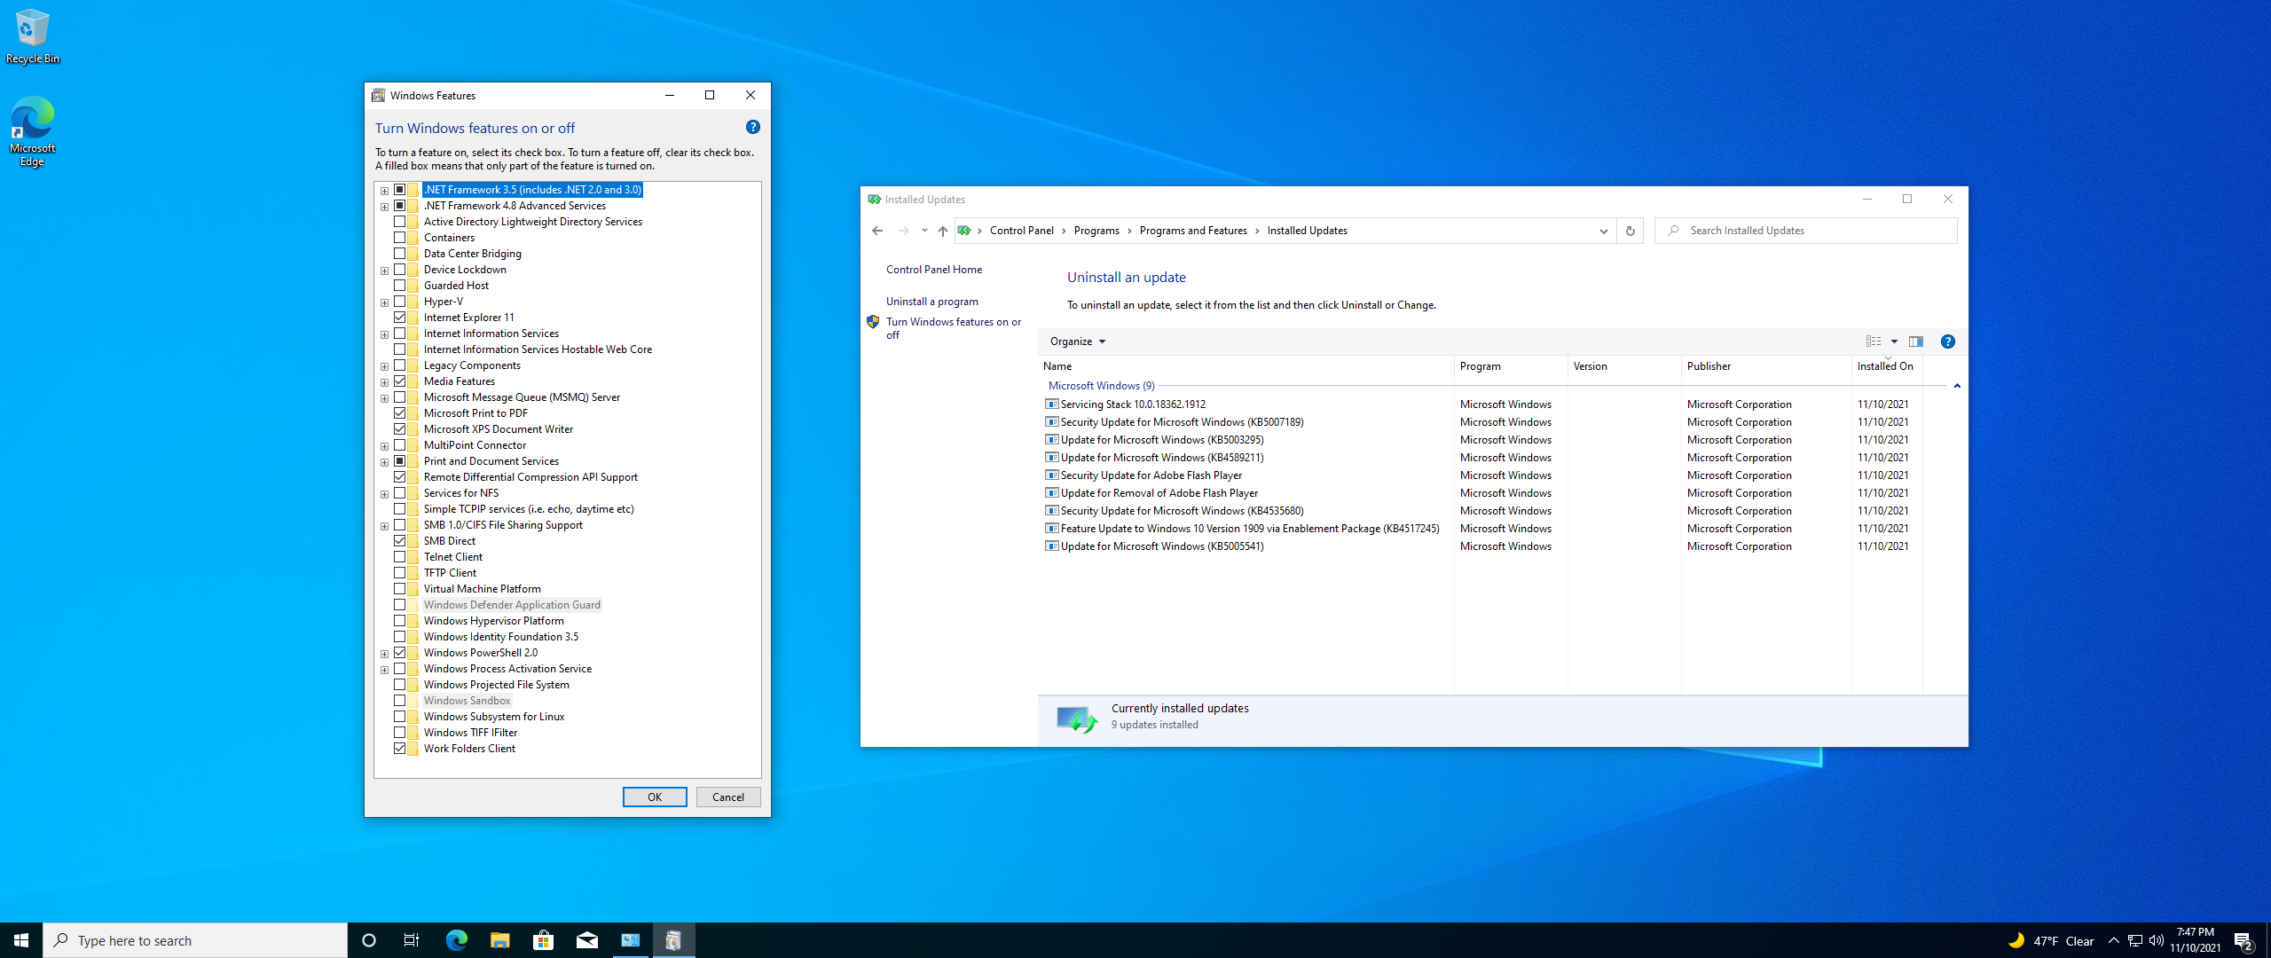Click the taskbar search box

coord(195,940)
